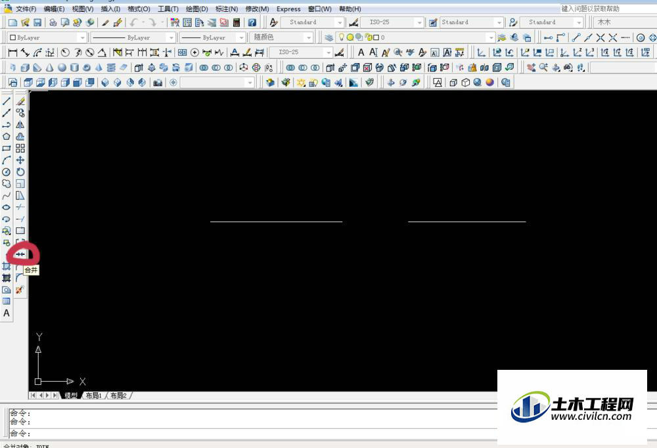Click the Array modify tool

[x=20, y=148]
